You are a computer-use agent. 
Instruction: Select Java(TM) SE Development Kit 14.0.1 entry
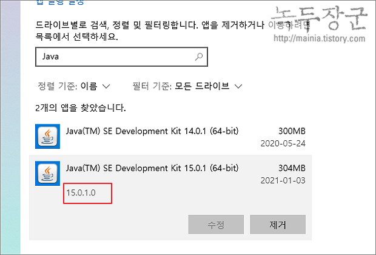coord(170,137)
